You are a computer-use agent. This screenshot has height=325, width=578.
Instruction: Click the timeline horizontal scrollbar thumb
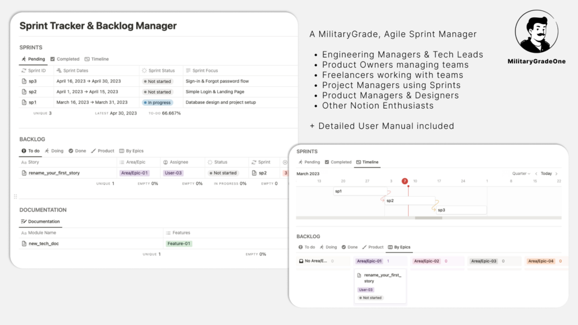tap(428, 218)
